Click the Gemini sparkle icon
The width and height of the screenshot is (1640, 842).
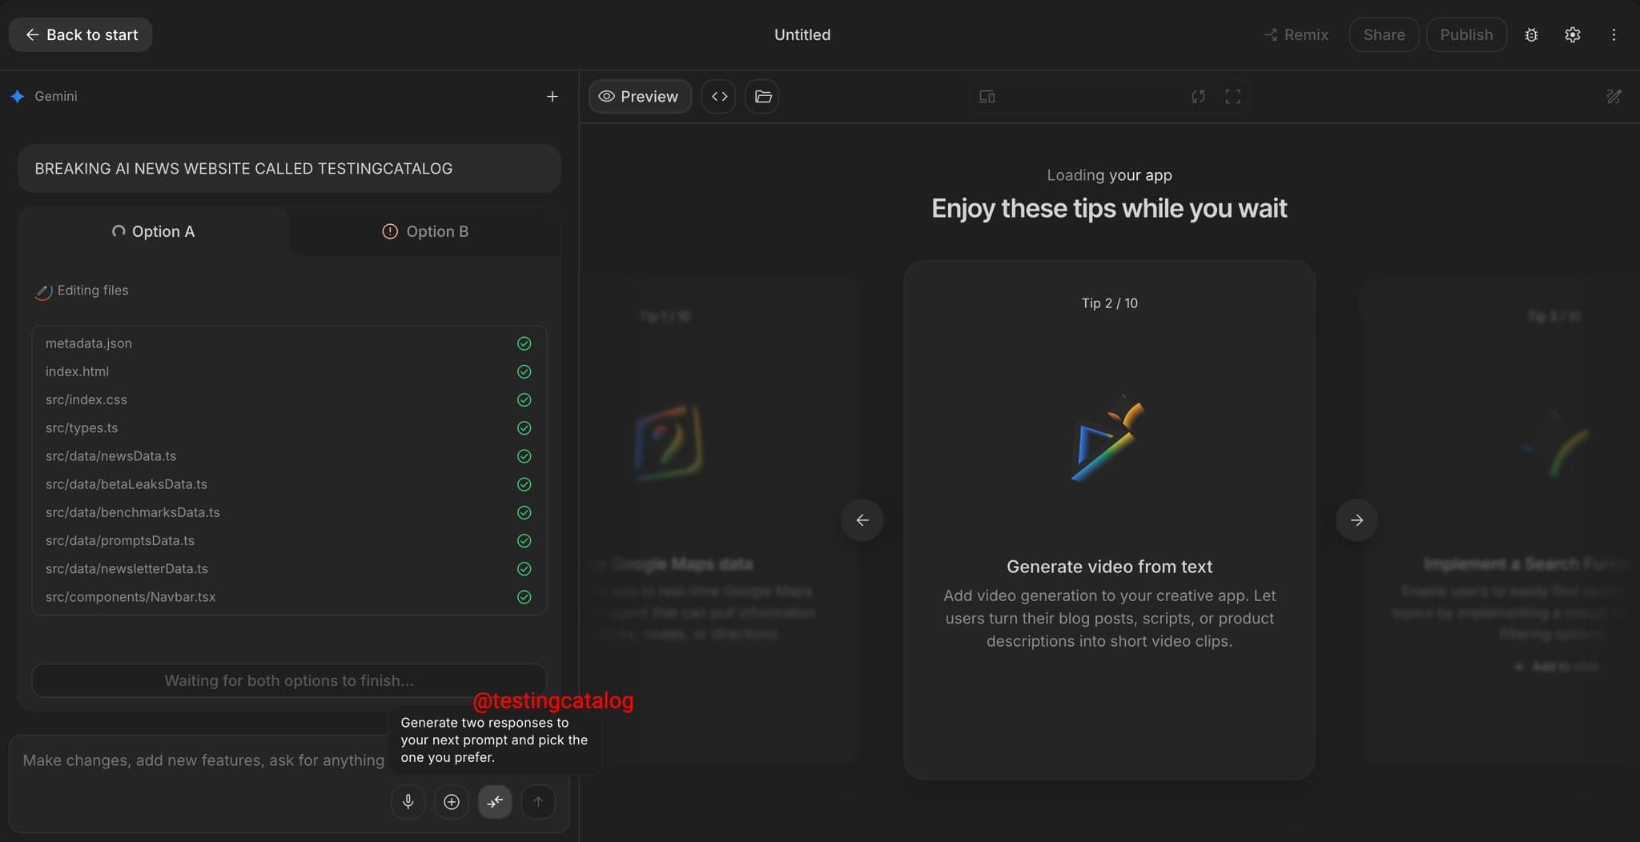(18, 96)
